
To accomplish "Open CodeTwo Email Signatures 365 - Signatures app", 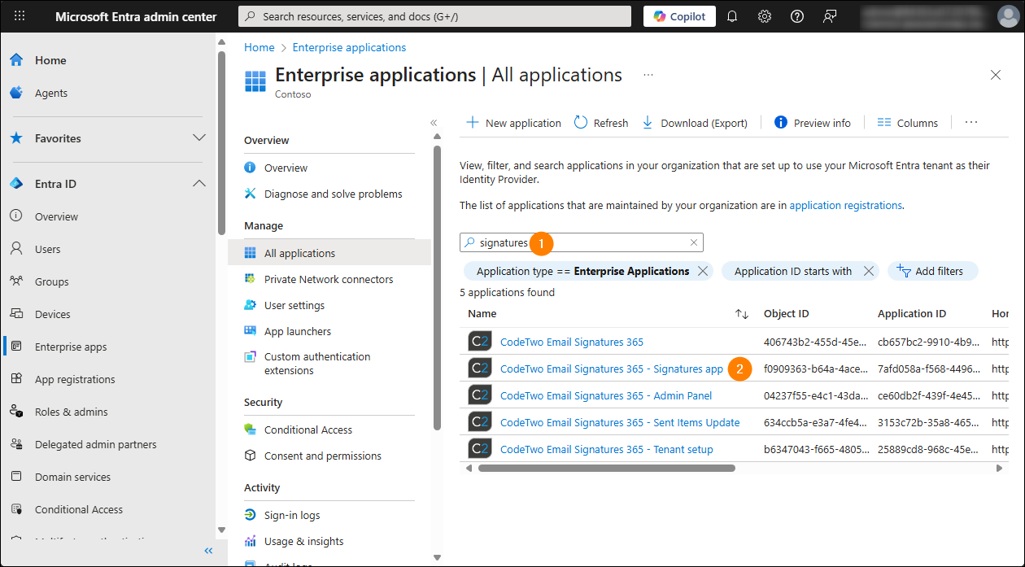I will click(611, 369).
